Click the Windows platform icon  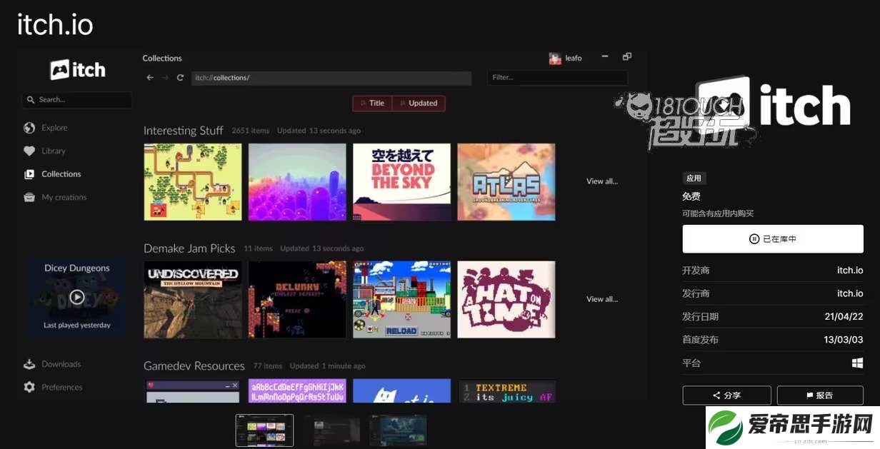click(858, 363)
